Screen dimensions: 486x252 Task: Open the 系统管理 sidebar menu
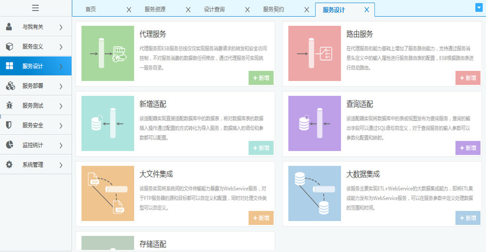click(x=36, y=165)
